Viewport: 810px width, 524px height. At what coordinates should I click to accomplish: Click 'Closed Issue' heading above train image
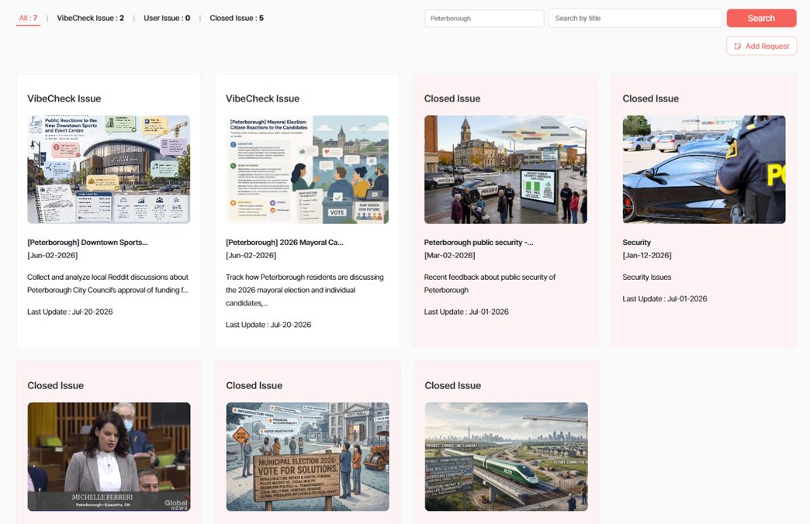click(x=452, y=386)
